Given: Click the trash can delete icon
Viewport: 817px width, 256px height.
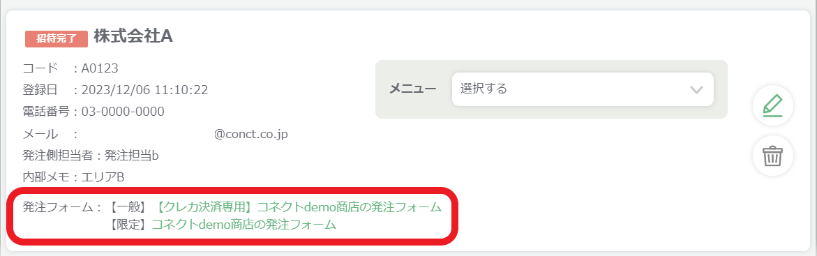Looking at the screenshot, I should tap(773, 156).
